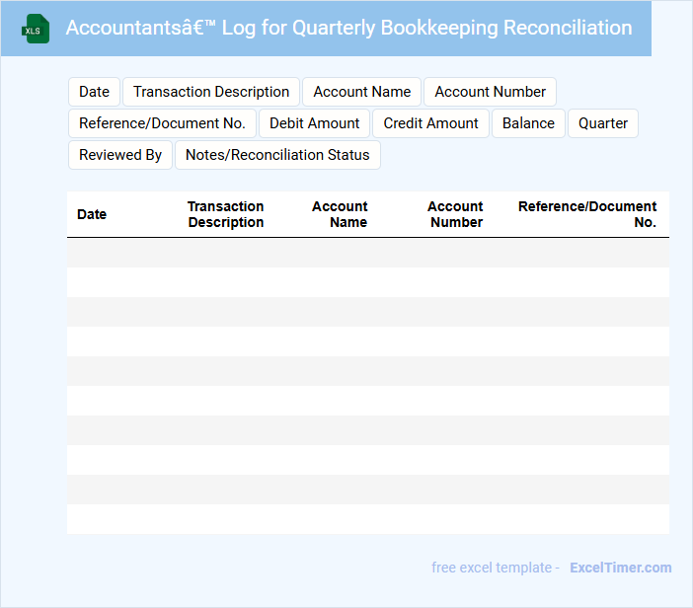
Task: Click the Date column header
Action: pyautogui.click(x=92, y=214)
